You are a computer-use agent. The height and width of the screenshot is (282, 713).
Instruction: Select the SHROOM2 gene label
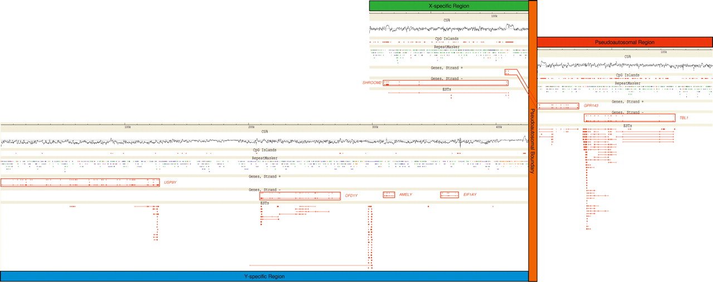tap(372, 83)
